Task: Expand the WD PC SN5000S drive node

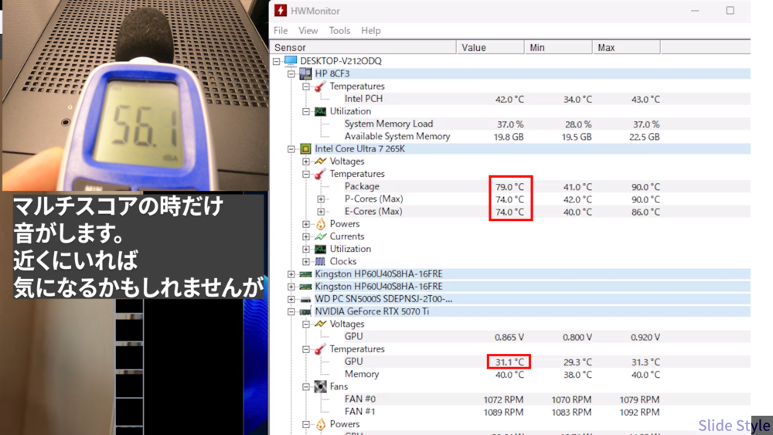Action: 291,299
